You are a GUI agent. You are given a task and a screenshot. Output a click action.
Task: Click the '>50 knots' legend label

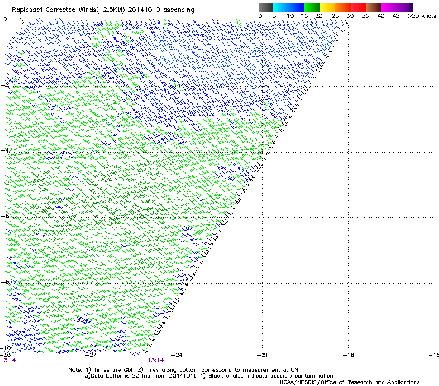click(422, 16)
